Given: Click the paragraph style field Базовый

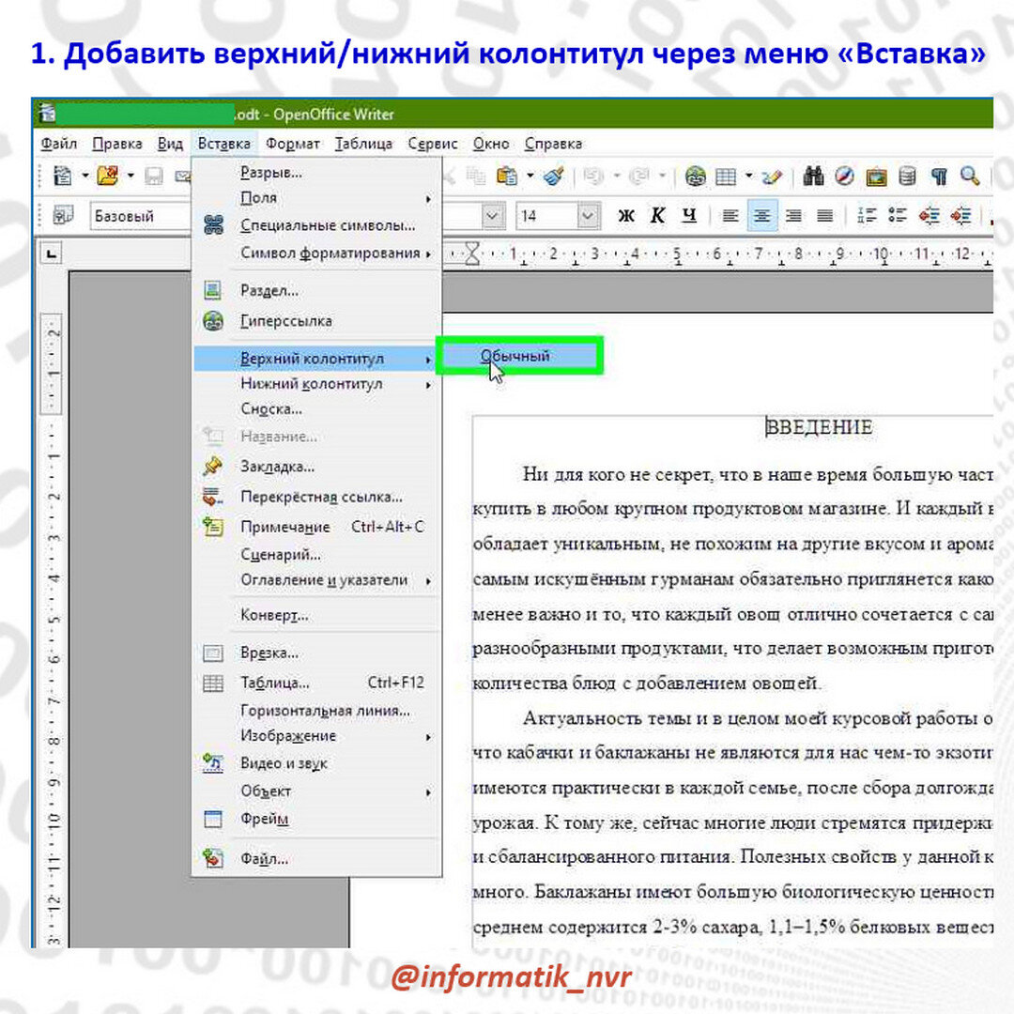Looking at the screenshot, I should pyautogui.click(x=141, y=216).
